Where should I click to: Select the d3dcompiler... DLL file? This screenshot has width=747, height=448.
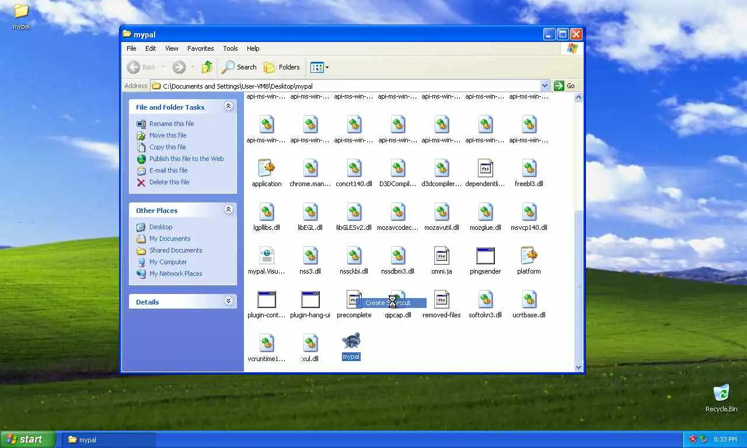click(x=442, y=168)
